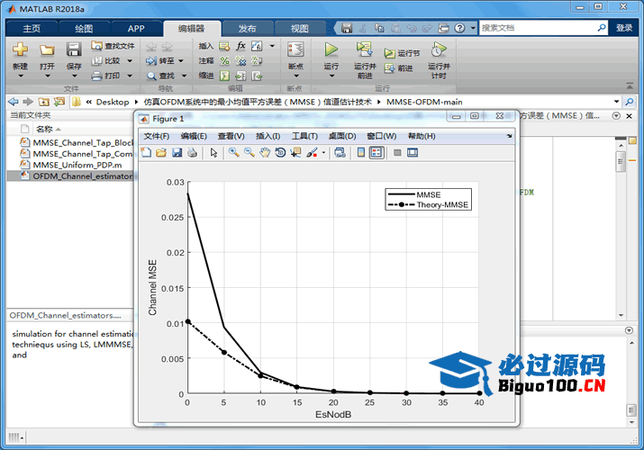
Task: Click the New Figure icon in Figure 1 toolbar
Action: pos(146,153)
